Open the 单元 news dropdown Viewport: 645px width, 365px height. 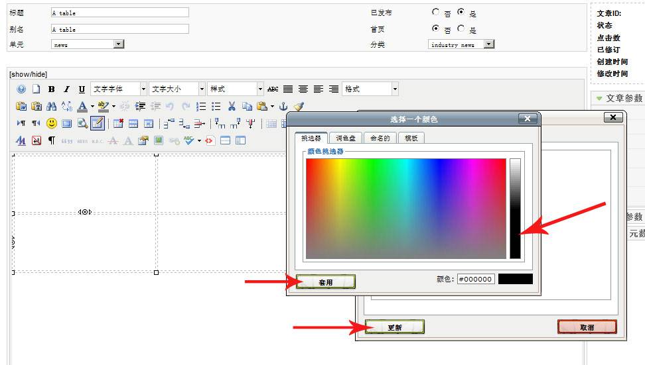[x=88, y=44]
